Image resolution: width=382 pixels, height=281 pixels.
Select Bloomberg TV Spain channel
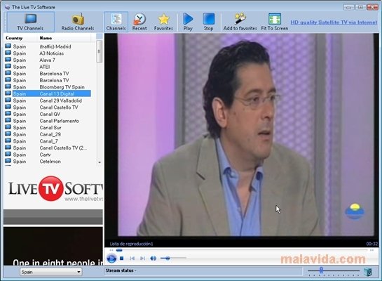52,87
